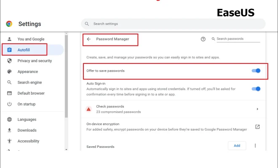Go to Default browser section
Image resolution: width=278 pixels, height=168 pixels.
(x=31, y=93)
